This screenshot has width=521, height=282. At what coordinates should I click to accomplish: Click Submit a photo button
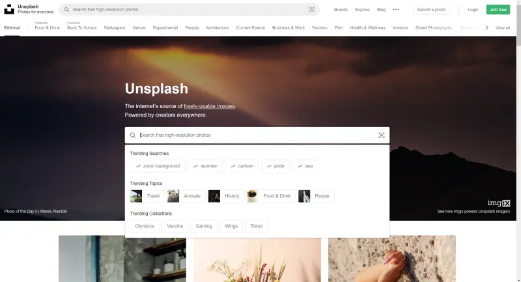[431, 10]
